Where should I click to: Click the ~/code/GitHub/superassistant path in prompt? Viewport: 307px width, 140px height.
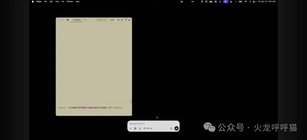(x=87, y=108)
